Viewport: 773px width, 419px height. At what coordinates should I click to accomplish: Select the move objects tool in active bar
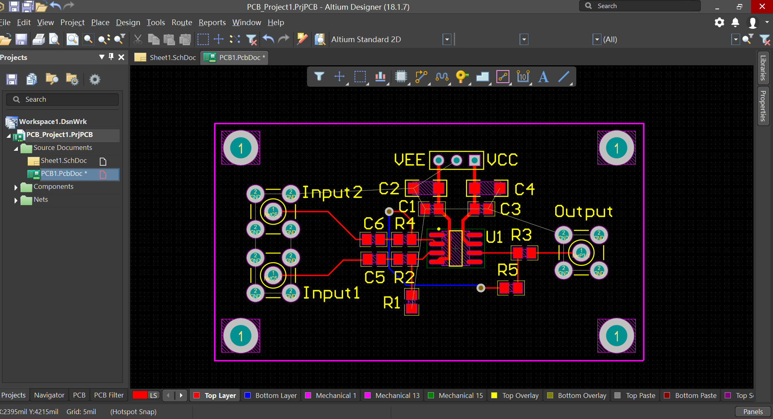[x=339, y=76]
